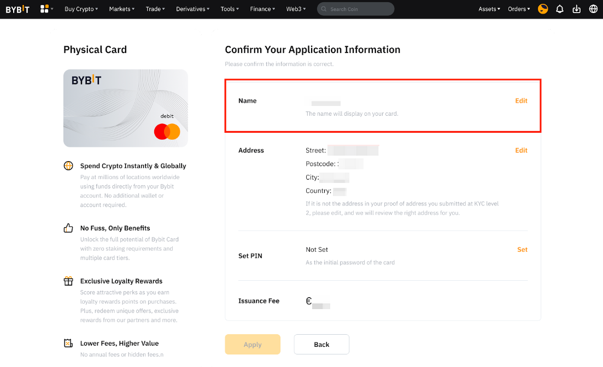The width and height of the screenshot is (603, 367).
Task: Click the download app icon
Action: click(x=576, y=9)
